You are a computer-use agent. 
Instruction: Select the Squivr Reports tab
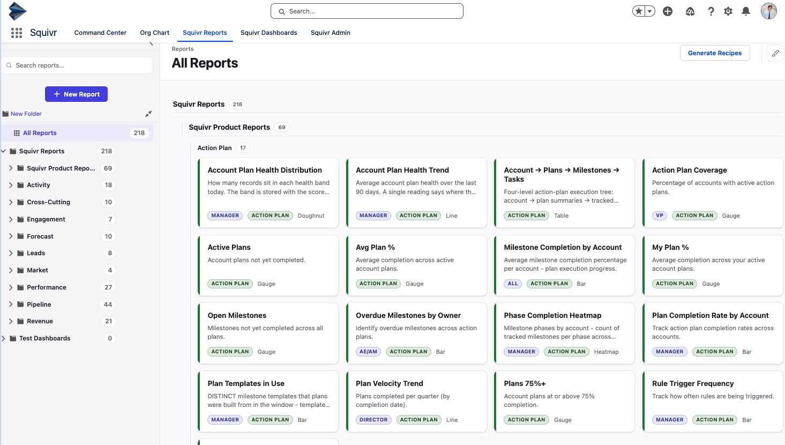(x=205, y=33)
